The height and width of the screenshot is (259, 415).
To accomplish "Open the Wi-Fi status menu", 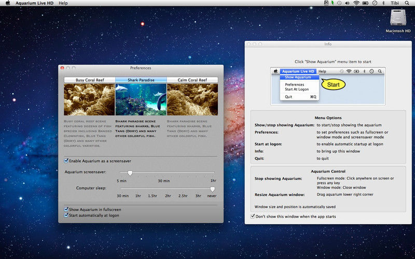I will [356, 3].
